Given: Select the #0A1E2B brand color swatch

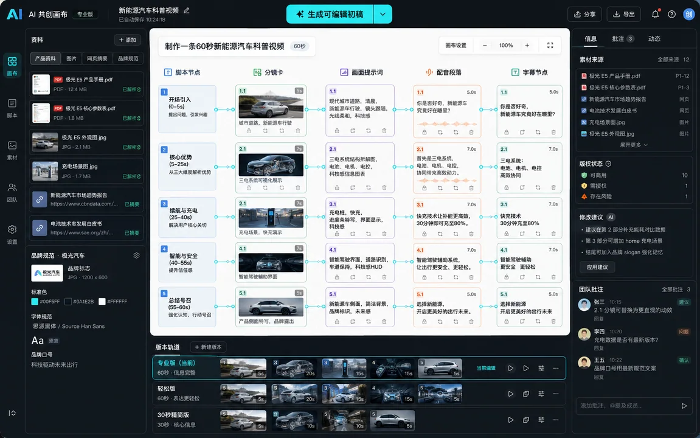Looking at the screenshot, I should [x=68, y=301].
